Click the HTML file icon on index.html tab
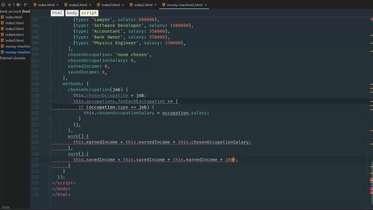Viewport: 373px width, 210px height. pos(35,5)
